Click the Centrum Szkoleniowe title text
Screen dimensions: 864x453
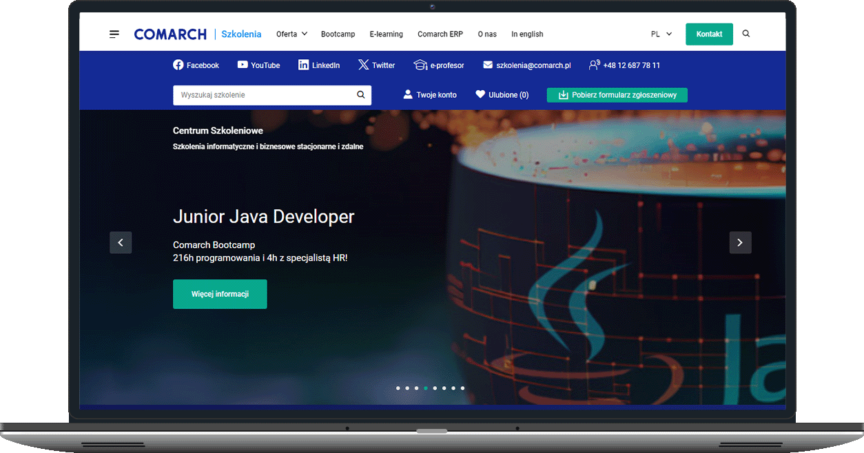(218, 130)
